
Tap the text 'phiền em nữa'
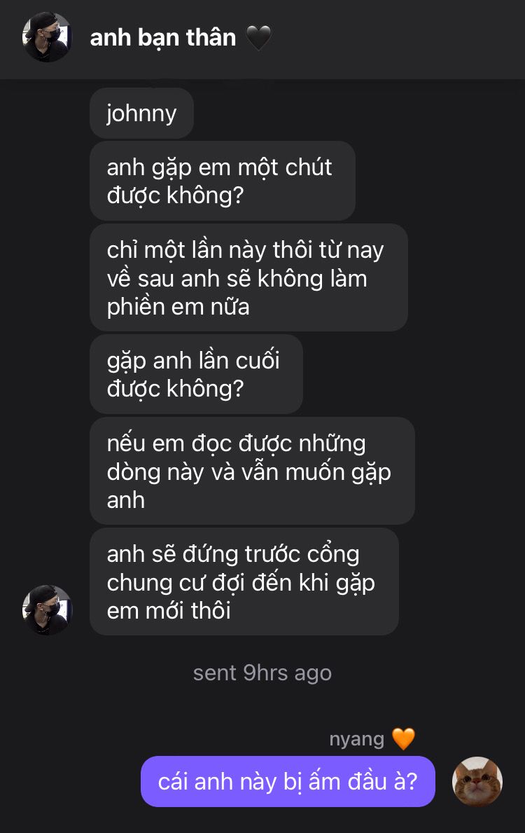[178, 307]
